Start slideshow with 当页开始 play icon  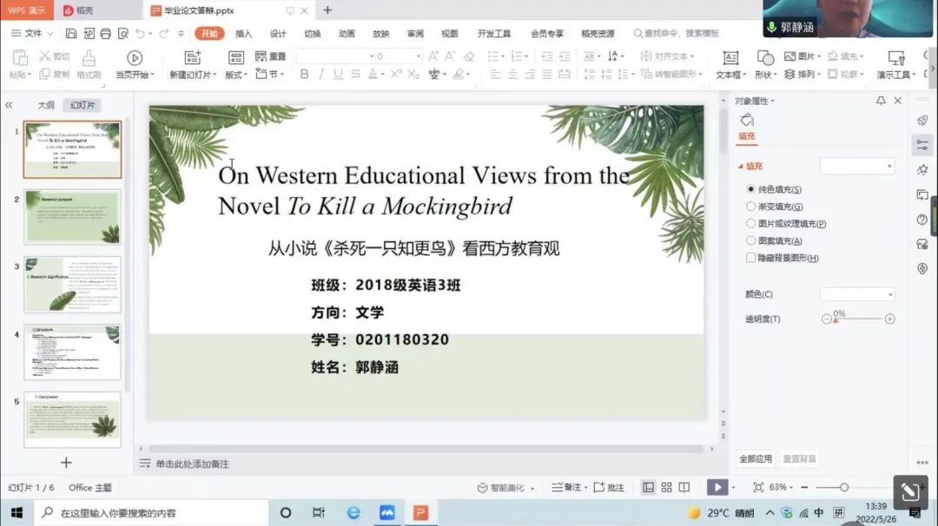135,58
